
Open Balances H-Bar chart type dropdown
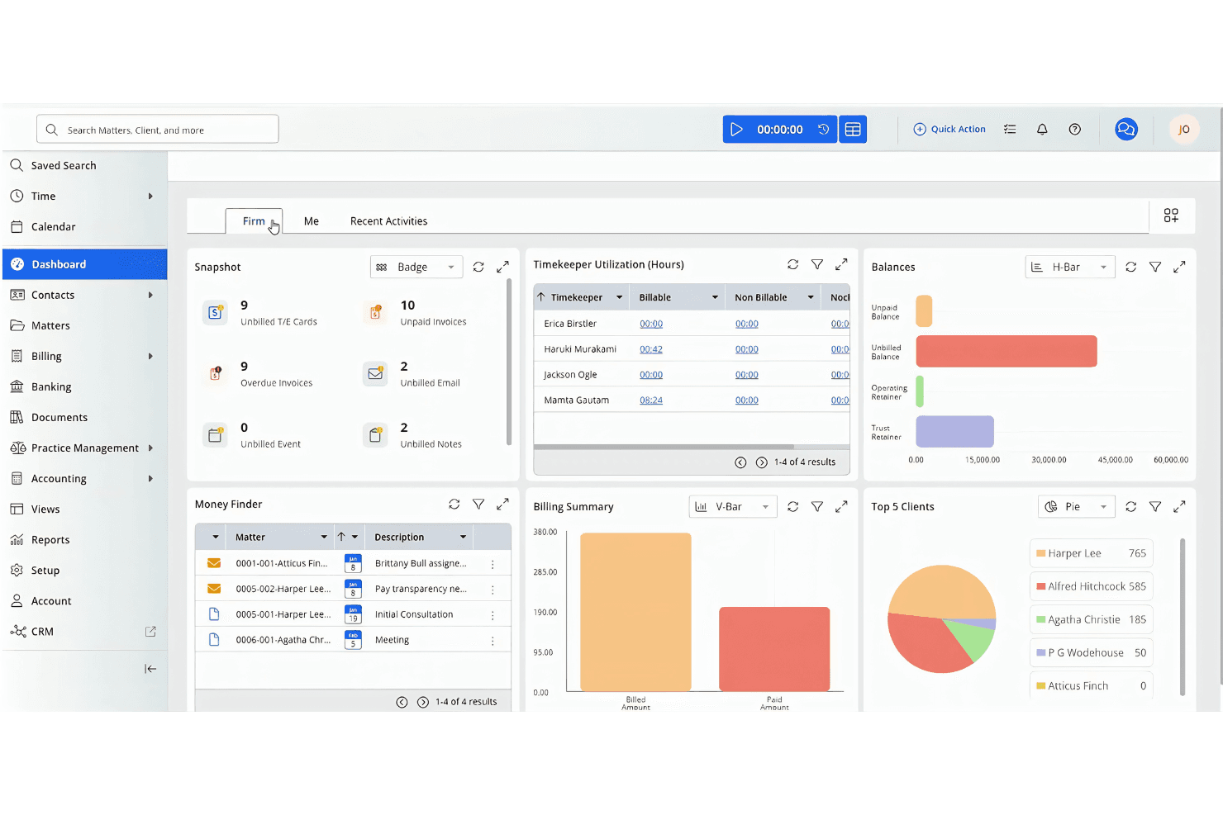click(x=1070, y=268)
